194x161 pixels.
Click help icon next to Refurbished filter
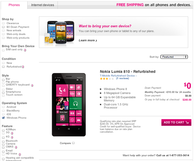click(x=23, y=67)
